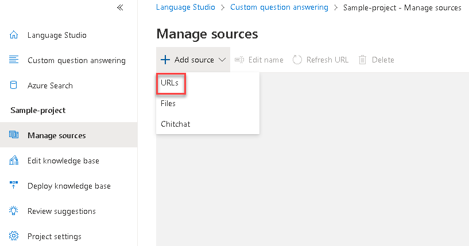Choose URLs from the Add source menu
Viewport: 469px width, 246px height.
tap(170, 83)
